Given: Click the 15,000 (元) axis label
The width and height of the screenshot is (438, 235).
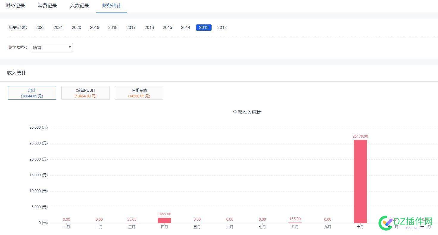Looking at the screenshot, I should click(x=38, y=175).
